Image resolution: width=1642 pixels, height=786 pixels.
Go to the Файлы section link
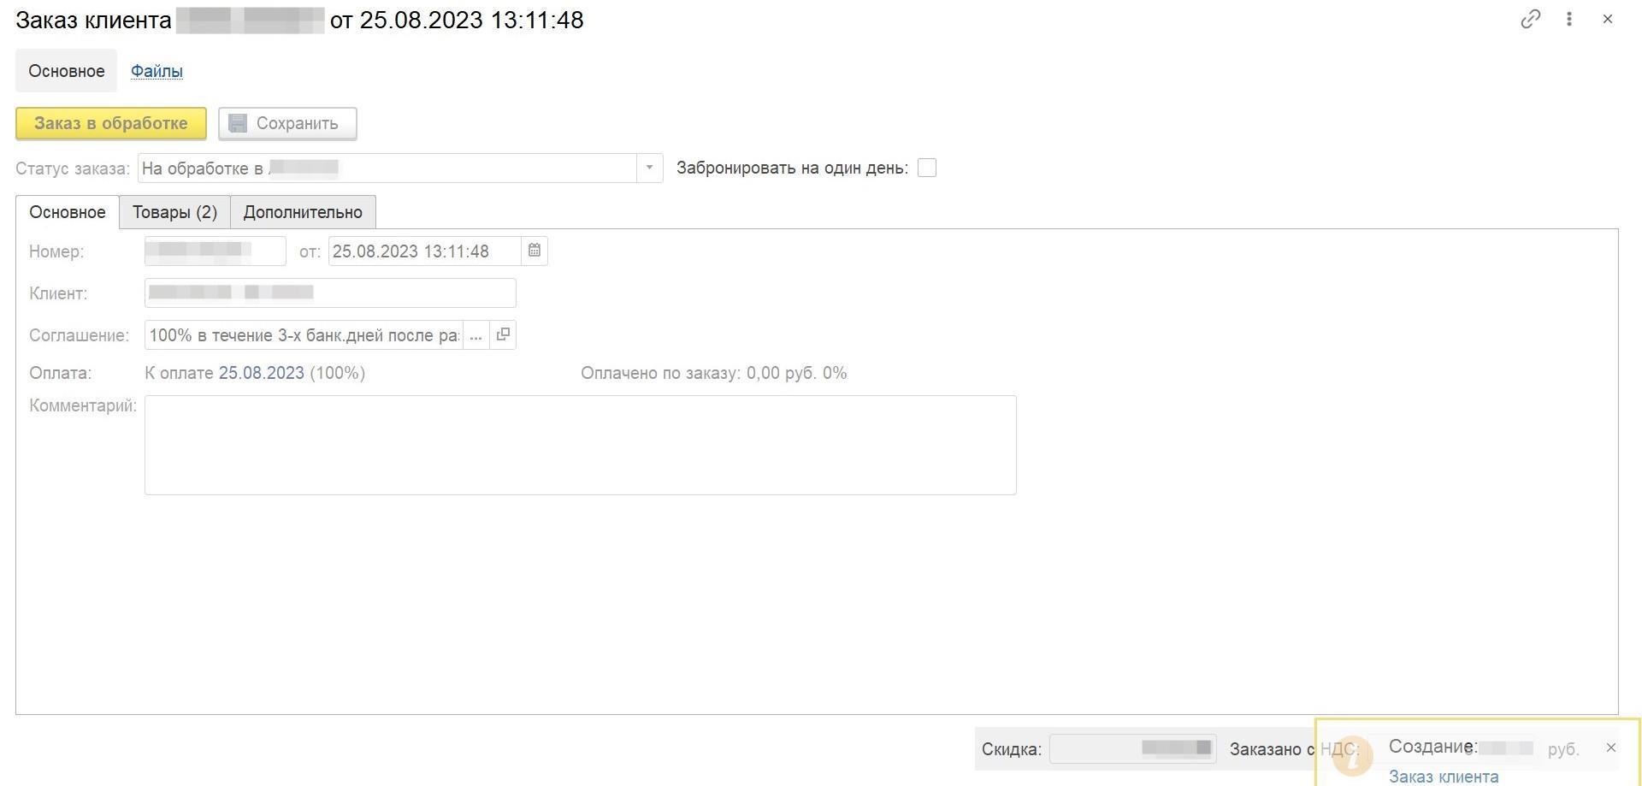157,71
